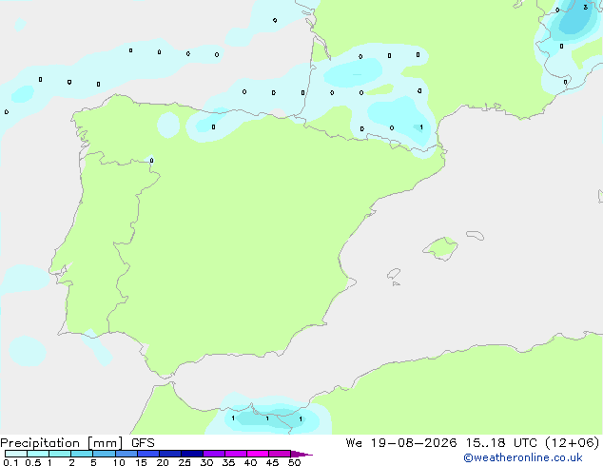Click the '15..18 UTC' time range text
603x466 pixels.
coord(501,443)
